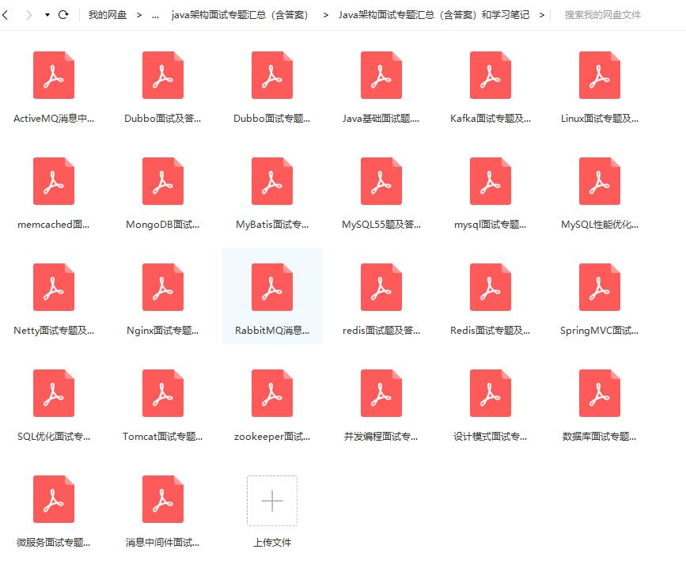This screenshot has width=686, height=568.
Task: Select the Dubbo面试及答... PDF icon
Action: pyautogui.click(x=163, y=75)
